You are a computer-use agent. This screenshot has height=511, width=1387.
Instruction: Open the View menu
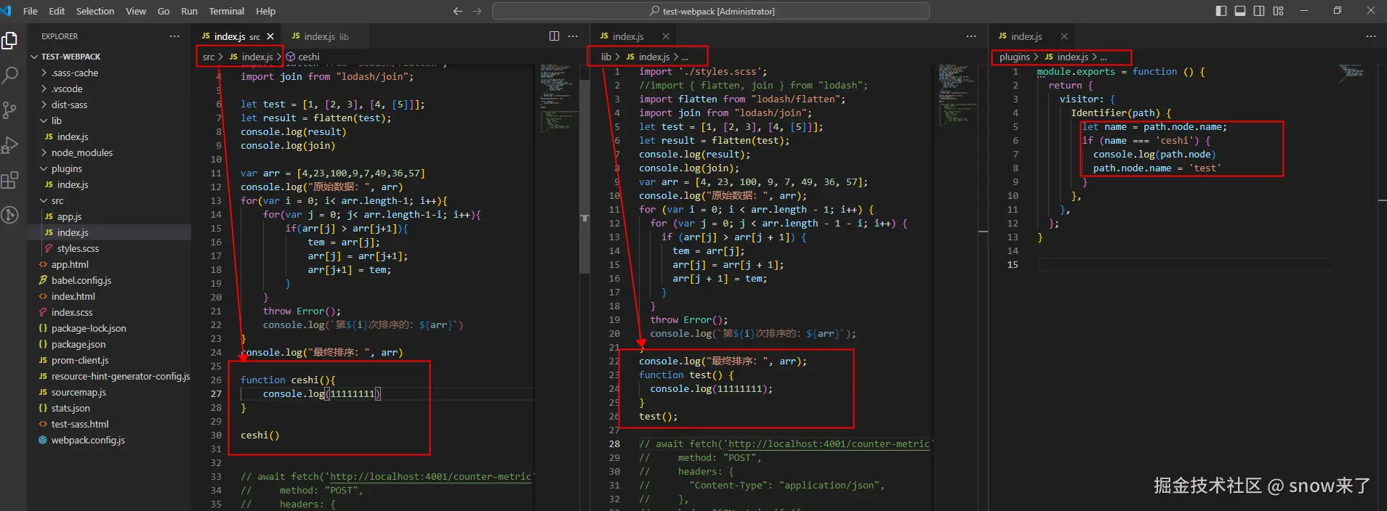(x=136, y=11)
